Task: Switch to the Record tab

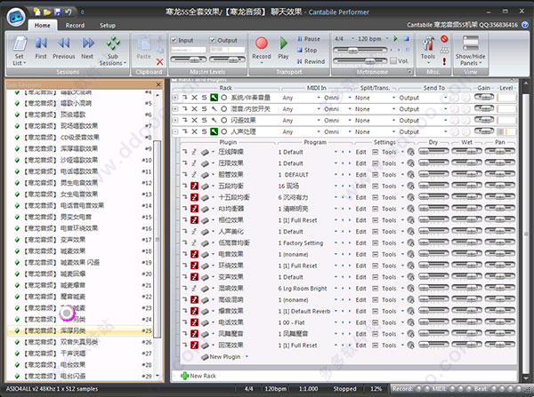Action: point(75,25)
